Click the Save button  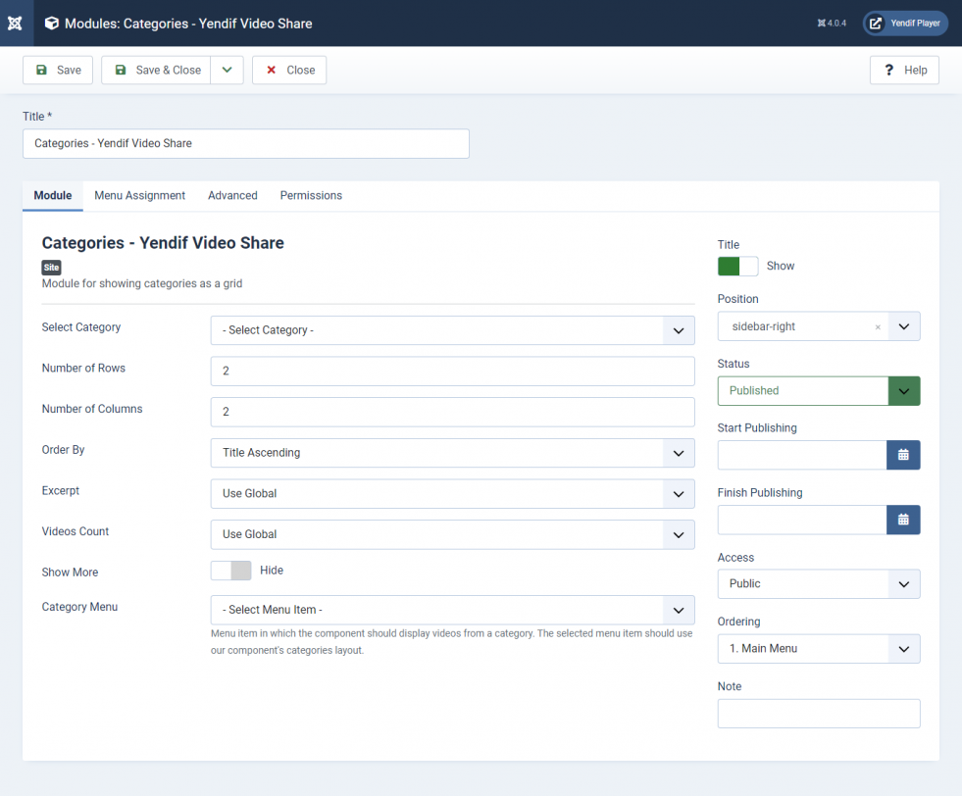point(58,71)
